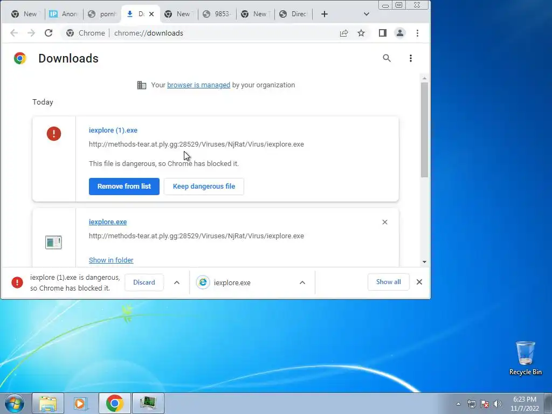Click the red warning icon in download shelf
552x414 pixels.
click(x=17, y=282)
